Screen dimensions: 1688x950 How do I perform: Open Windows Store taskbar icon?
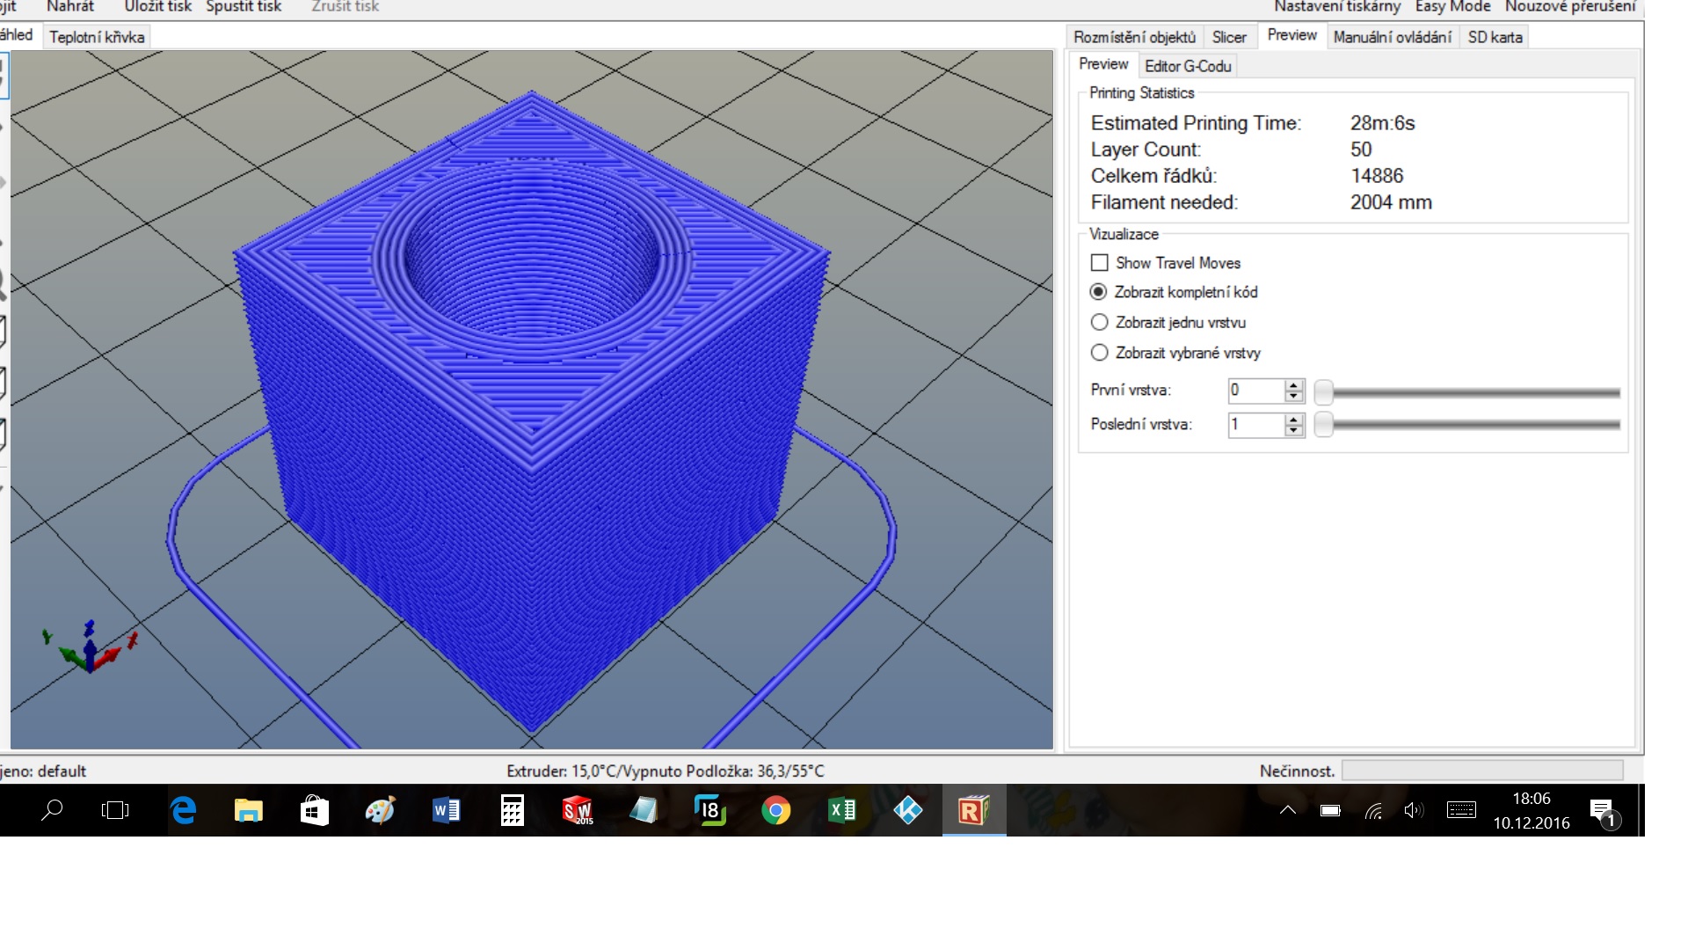tap(314, 810)
